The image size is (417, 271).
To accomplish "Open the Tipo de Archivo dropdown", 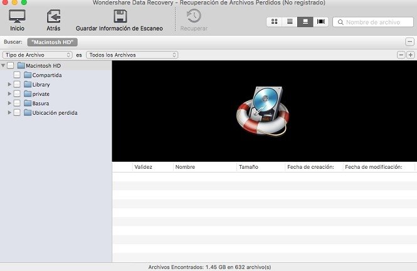I will pyautogui.click(x=37, y=55).
